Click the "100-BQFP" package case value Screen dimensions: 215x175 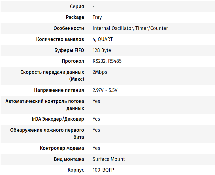(103, 170)
